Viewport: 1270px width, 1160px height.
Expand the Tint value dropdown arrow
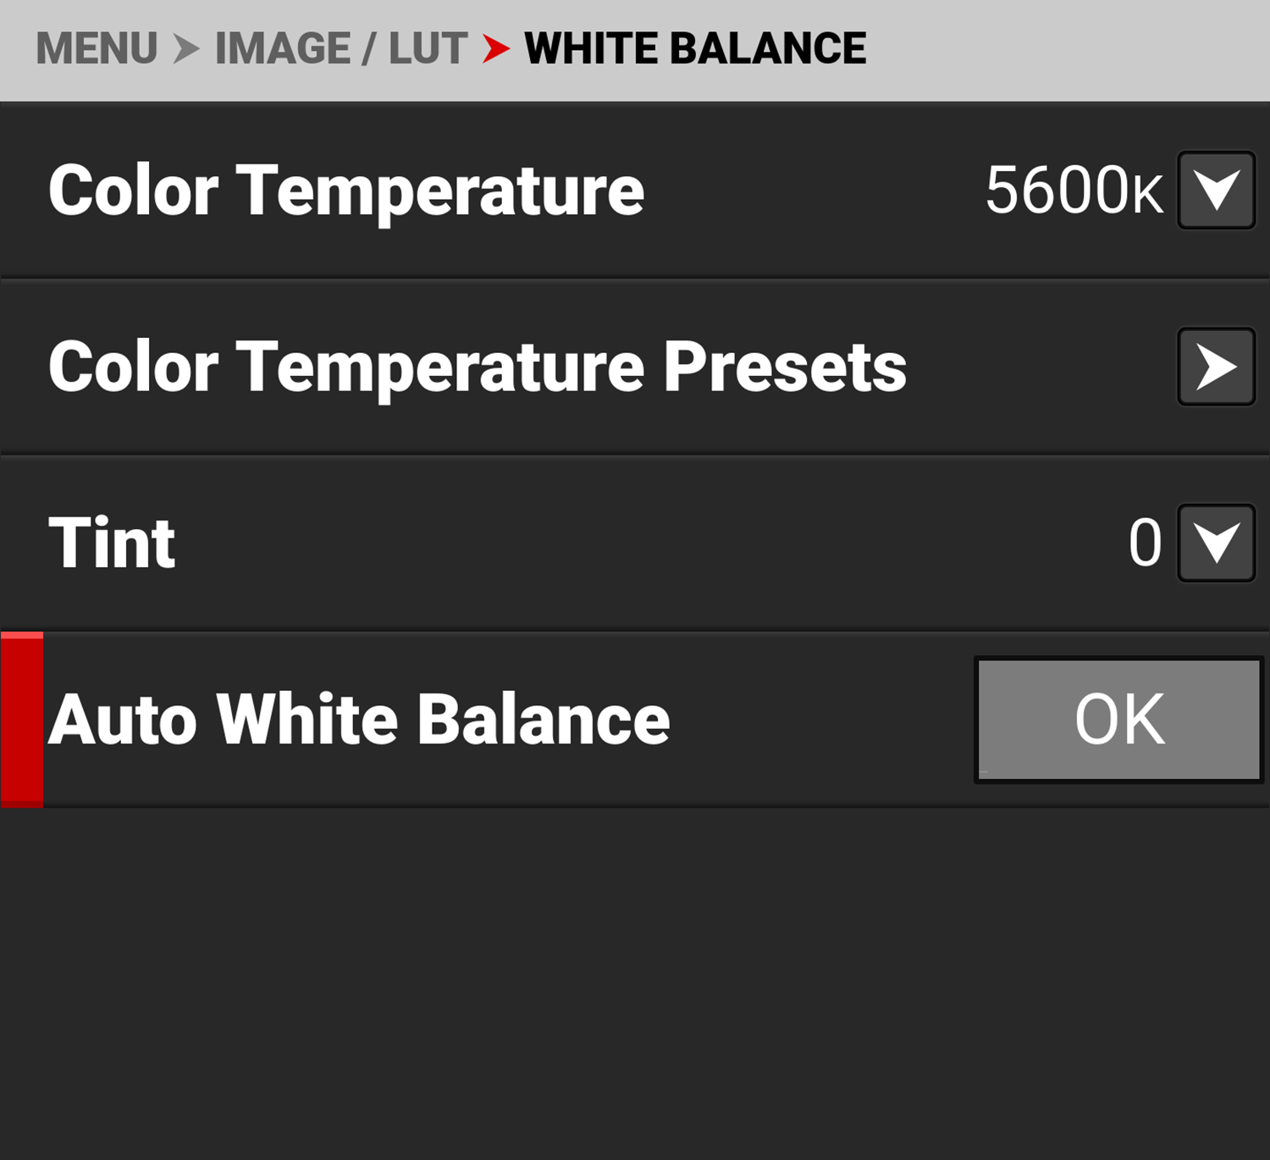[x=1216, y=543]
